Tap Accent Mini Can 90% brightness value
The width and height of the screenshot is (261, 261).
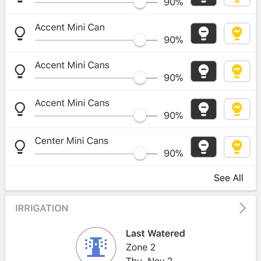[173, 40]
